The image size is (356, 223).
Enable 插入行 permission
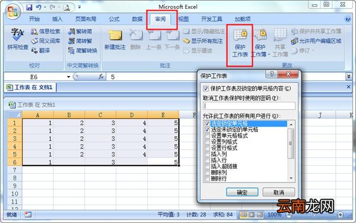coord(207,160)
